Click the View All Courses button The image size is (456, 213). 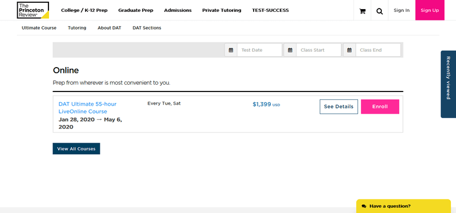pyautogui.click(x=76, y=149)
